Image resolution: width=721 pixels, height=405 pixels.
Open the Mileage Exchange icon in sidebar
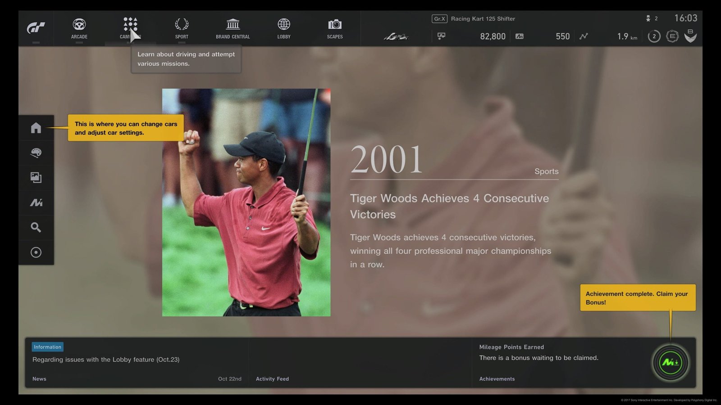(x=36, y=202)
